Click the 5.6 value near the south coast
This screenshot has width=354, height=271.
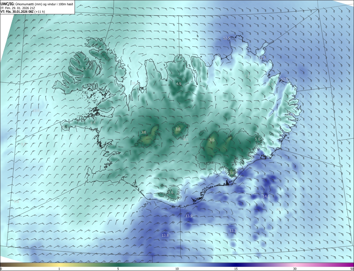(171, 192)
